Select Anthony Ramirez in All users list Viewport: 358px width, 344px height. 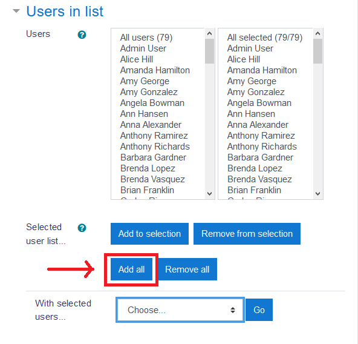point(154,136)
